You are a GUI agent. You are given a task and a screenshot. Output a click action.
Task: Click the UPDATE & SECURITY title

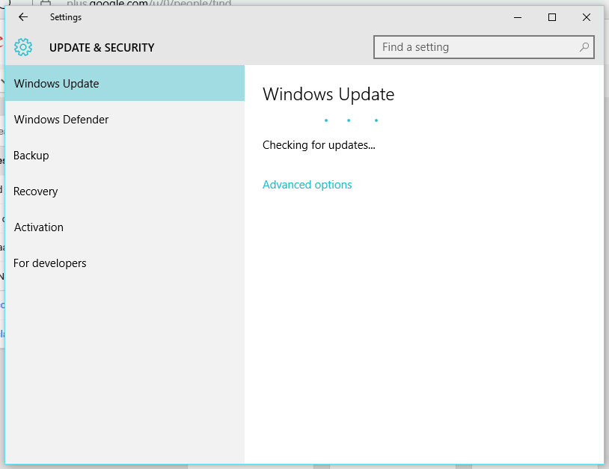pyautogui.click(x=102, y=46)
